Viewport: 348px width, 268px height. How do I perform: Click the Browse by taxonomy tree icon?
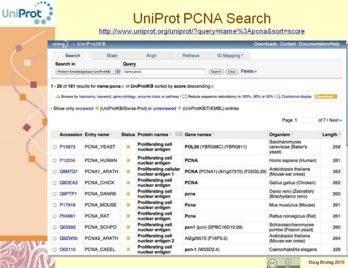coord(58,96)
